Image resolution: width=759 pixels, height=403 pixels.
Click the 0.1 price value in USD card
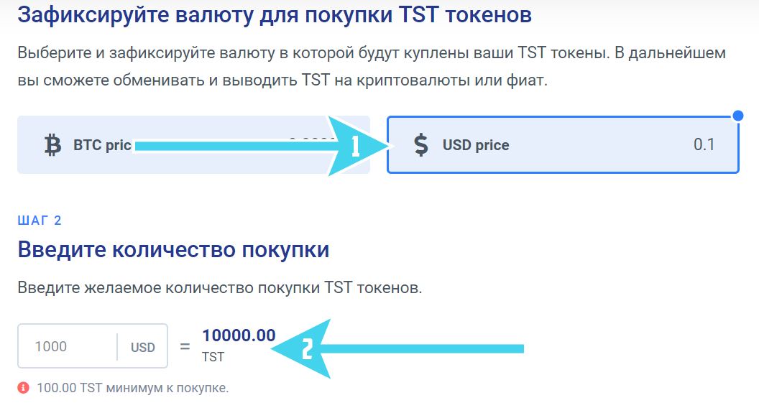tap(704, 144)
